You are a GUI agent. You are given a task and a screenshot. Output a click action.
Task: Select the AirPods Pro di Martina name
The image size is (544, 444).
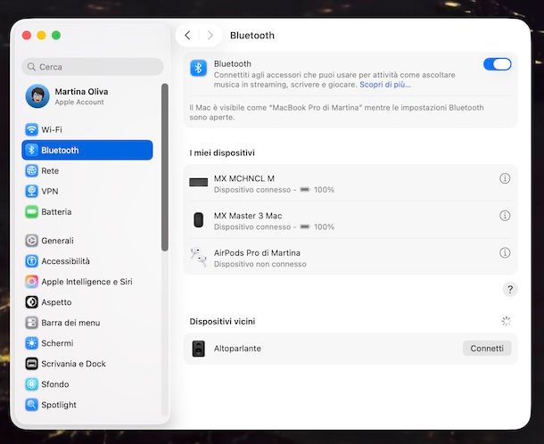point(257,253)
